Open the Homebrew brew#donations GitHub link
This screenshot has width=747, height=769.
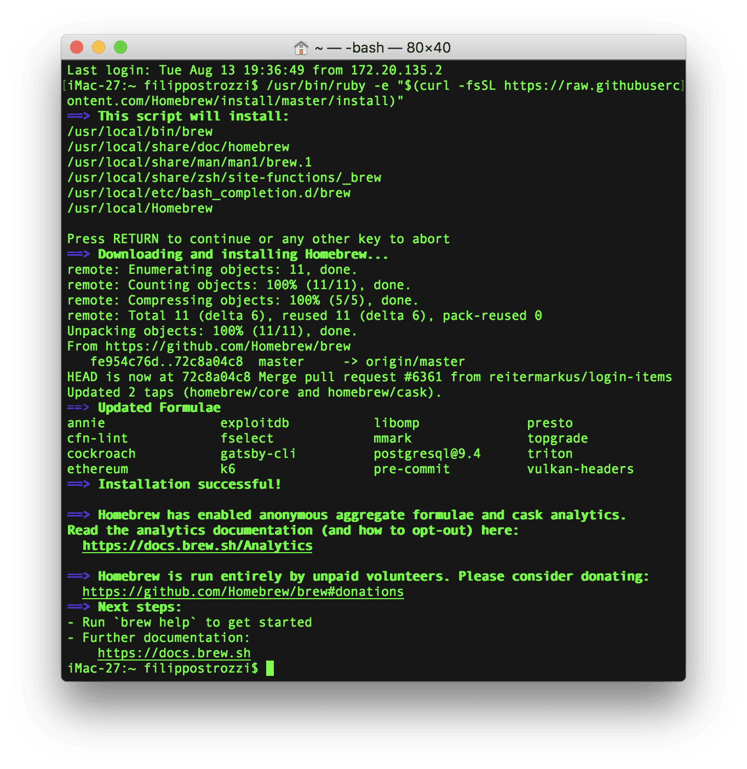click(243, 592)
